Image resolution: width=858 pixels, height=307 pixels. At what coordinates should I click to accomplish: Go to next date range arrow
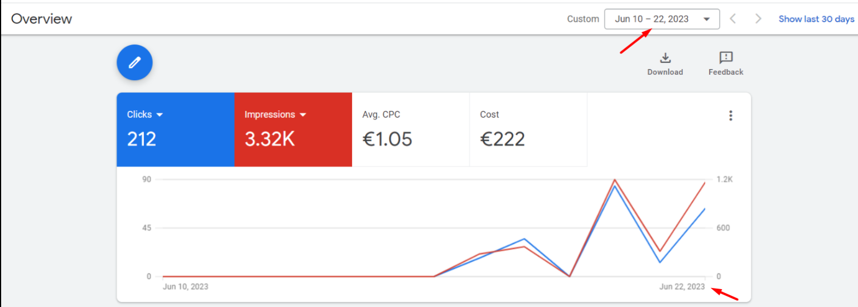[758, 19]
